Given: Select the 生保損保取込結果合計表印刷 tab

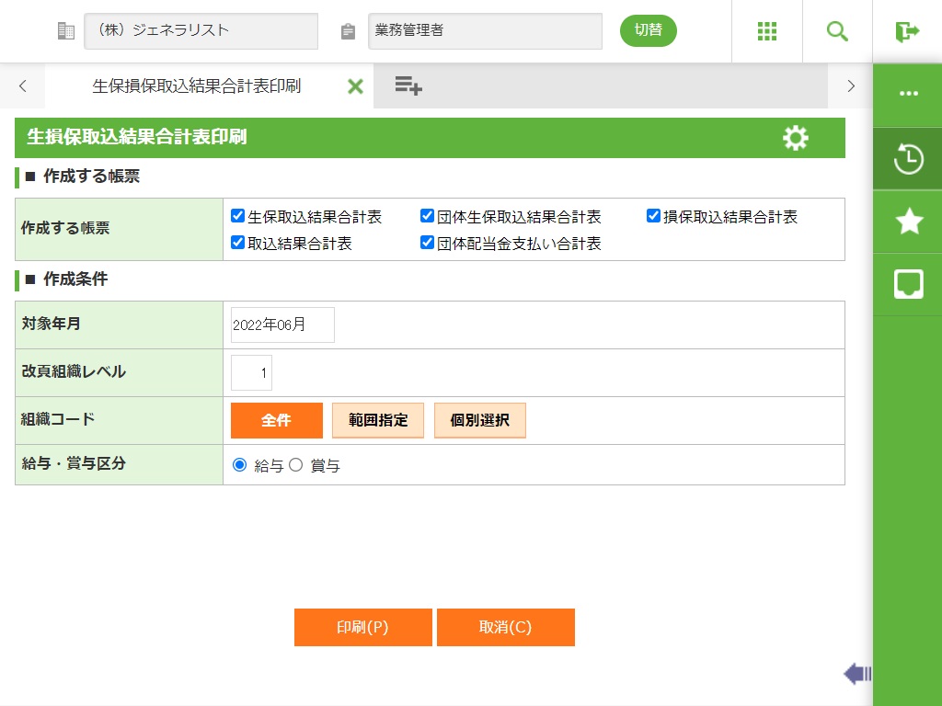Looking at the screenshot, I should 196,86.
